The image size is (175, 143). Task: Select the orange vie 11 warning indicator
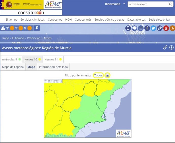click(x=30, y=28)
